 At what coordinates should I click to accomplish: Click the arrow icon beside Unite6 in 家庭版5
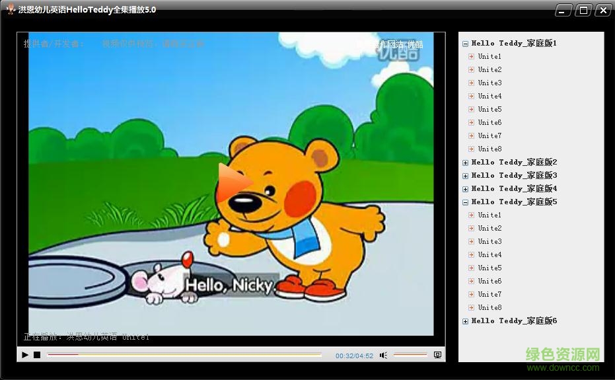point(471,282)
